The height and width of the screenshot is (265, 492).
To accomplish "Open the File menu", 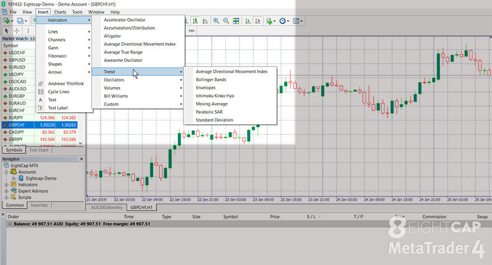I will pyautogui.click(x=13, y=12).
